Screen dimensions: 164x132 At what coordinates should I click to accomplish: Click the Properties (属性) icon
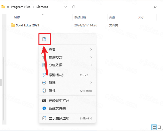click(44, 91)
